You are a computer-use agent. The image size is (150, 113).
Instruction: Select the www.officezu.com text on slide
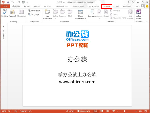(x=77, y=82)
